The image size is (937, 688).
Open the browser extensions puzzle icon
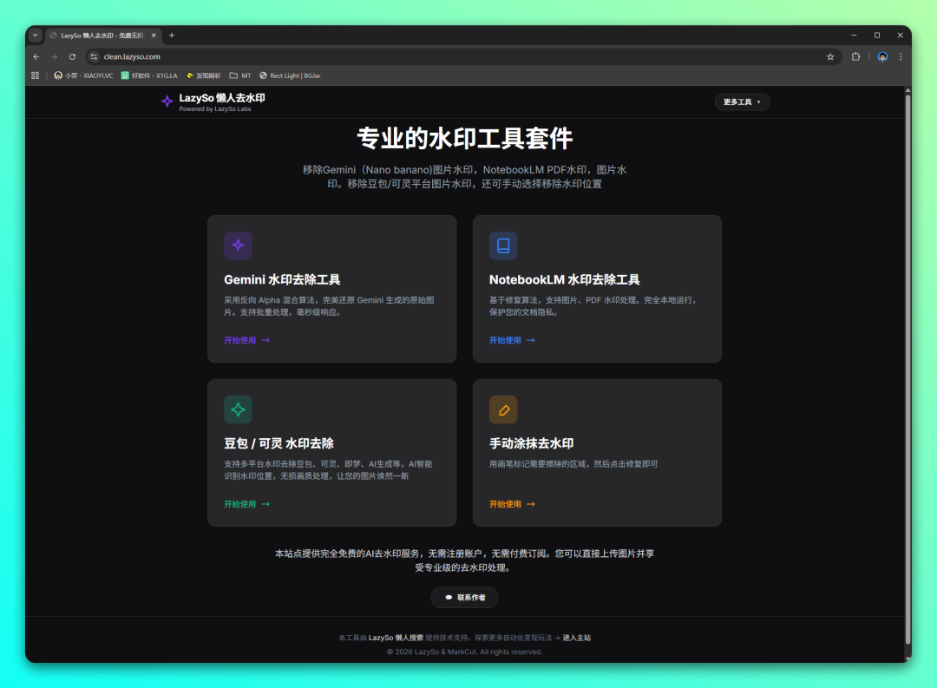pos(855,56)
